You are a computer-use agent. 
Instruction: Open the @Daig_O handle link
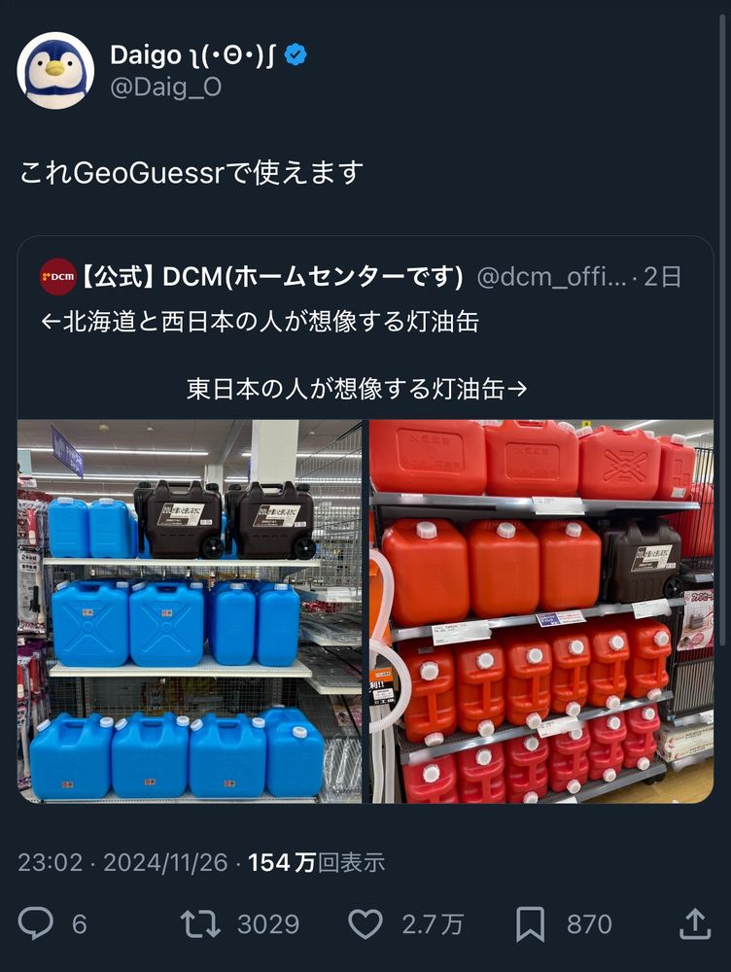coord(165,87)
